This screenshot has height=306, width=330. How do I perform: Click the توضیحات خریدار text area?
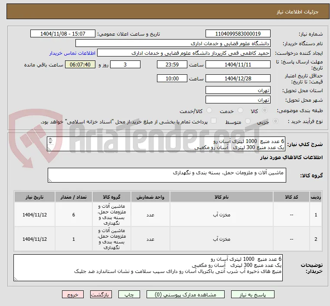pyautogui.click(x=148, y=268)
